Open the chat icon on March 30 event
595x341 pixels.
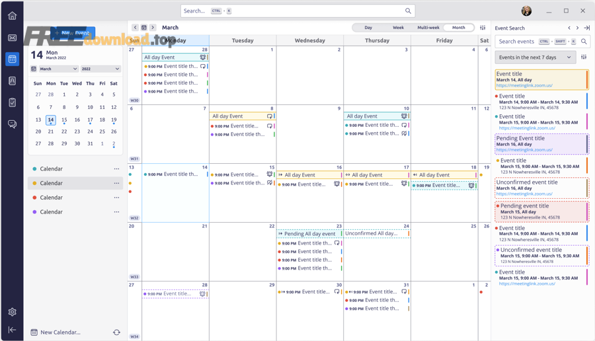point(337,291)
